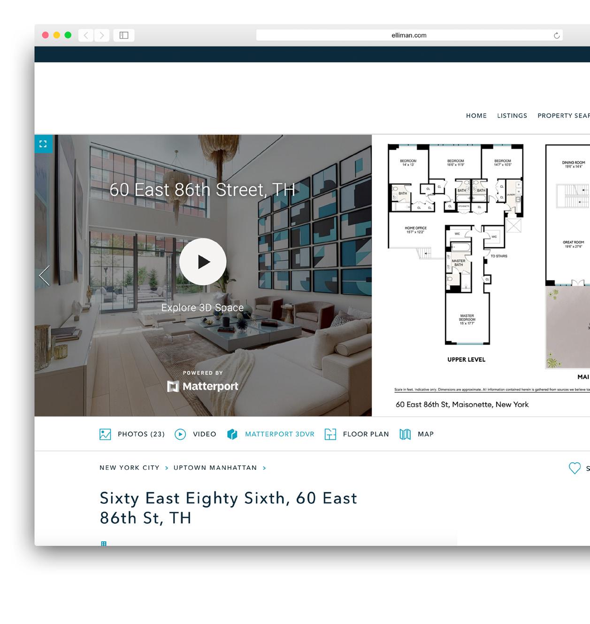Play the Explore 3D Space tour
This screenshot has width=590, height=624.
tap(203, 262)
